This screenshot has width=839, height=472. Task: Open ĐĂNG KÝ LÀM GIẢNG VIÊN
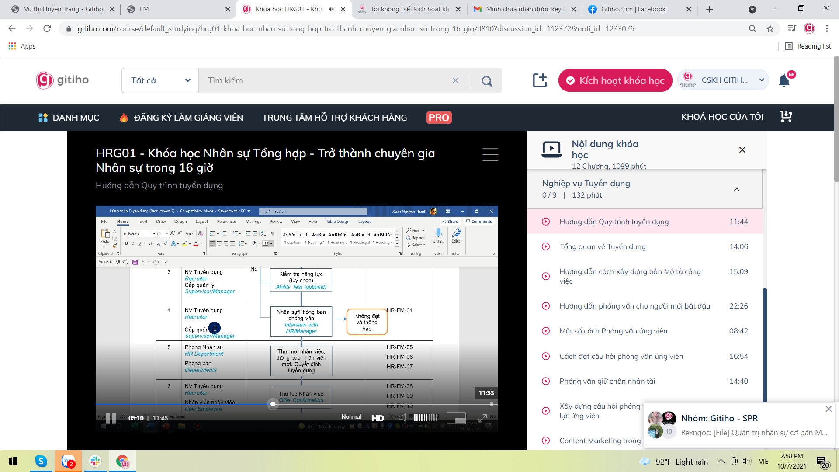pyautogui.click(x=181, y=118)
